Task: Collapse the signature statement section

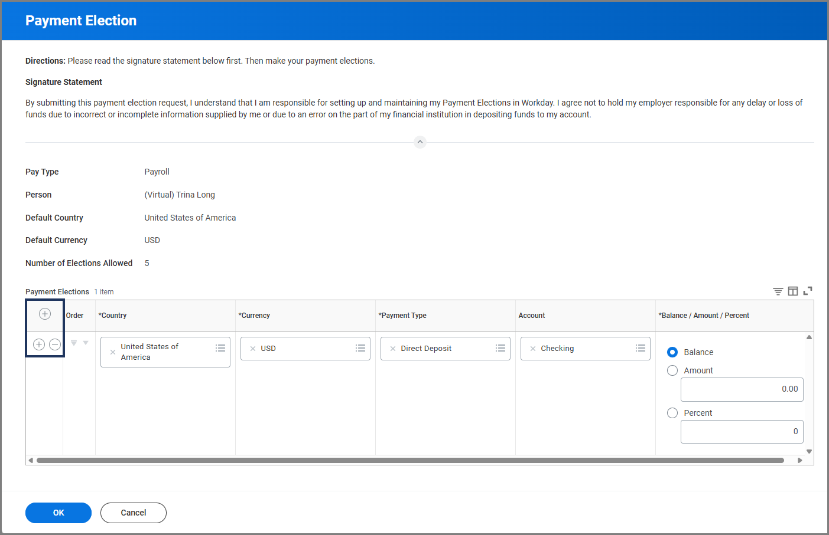Action: pos(420,142)
